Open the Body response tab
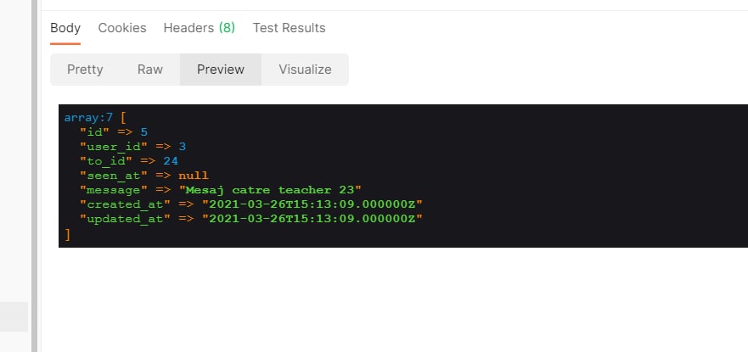748x352 pixels. click(65, 28)
